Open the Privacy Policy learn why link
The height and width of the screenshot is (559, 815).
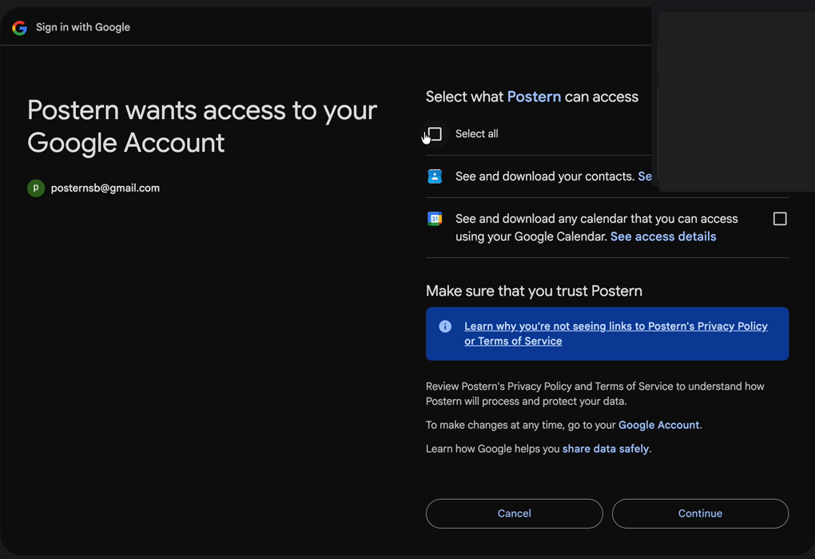point(615,334)
